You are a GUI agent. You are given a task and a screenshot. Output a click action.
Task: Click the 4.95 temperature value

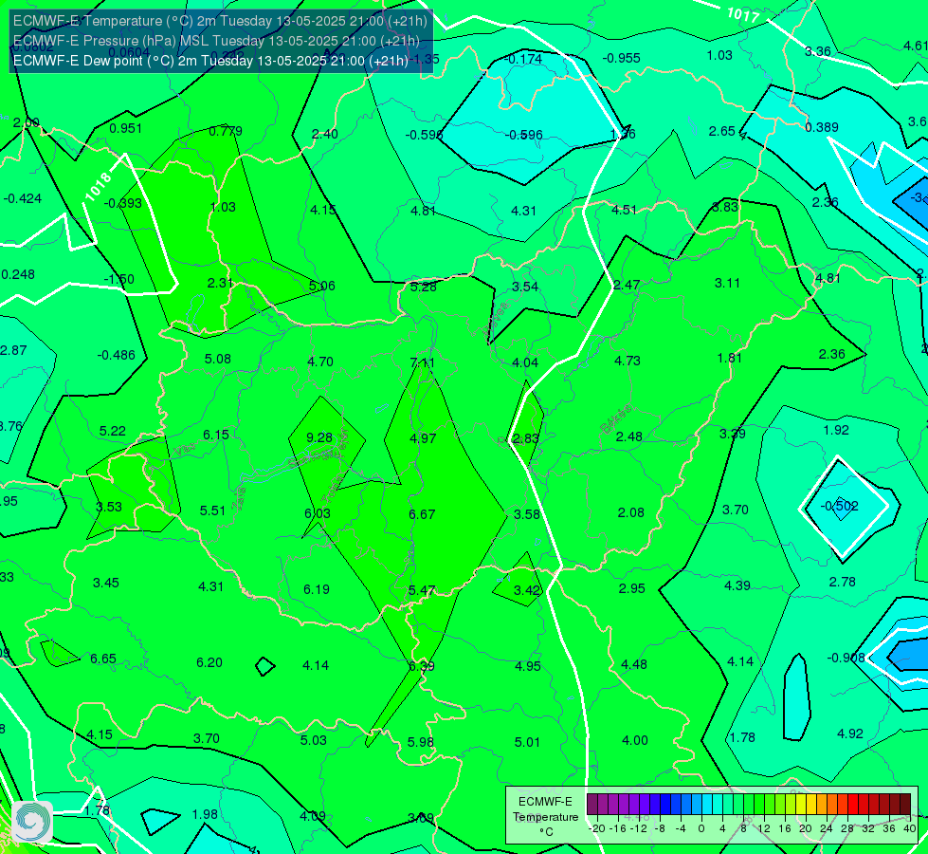point(527,666)
